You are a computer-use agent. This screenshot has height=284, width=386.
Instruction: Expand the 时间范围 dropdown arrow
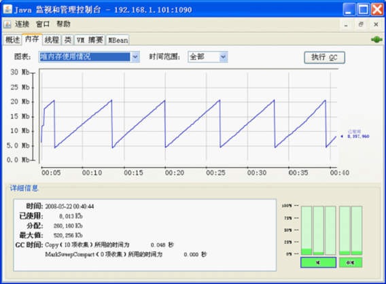click(x=223, y=57)
